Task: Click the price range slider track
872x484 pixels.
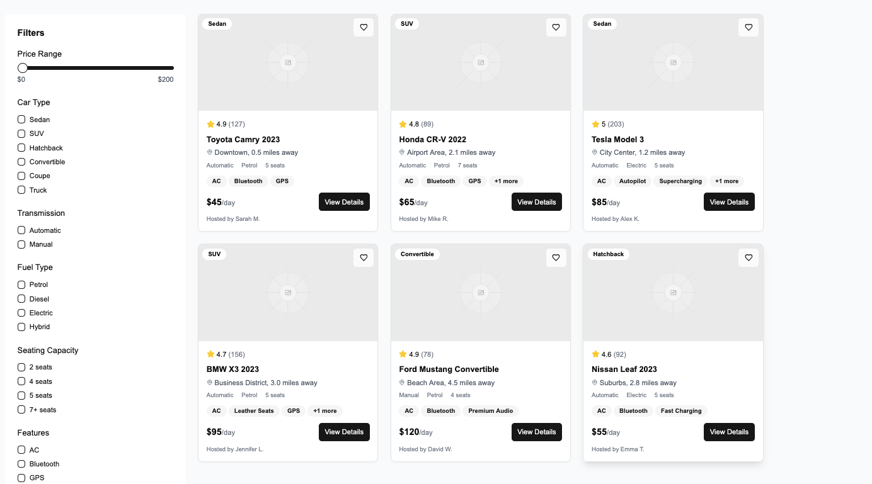Action: point(96,68)
